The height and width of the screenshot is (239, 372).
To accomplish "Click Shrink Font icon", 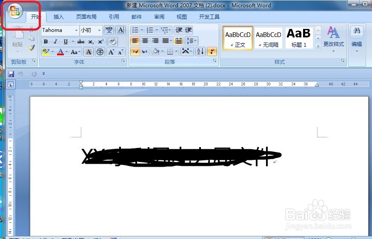I will tap(120, 52).
